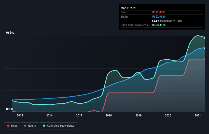Select the teal Cash endpoint marker
The image size is (209, 134).
[x=205, y=38]
